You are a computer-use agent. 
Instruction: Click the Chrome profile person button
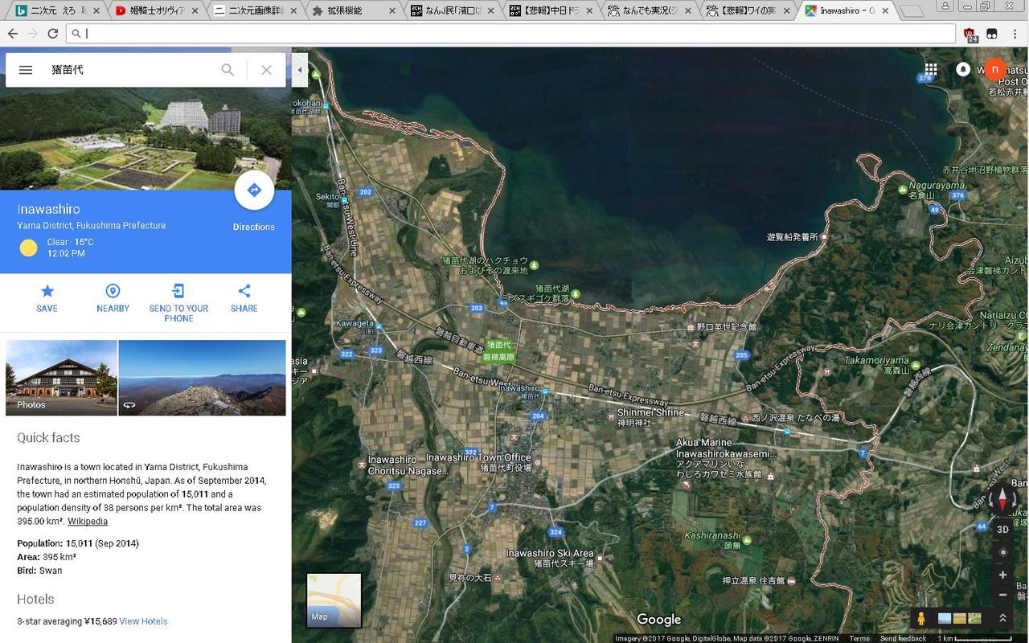(x=945, y=6)
